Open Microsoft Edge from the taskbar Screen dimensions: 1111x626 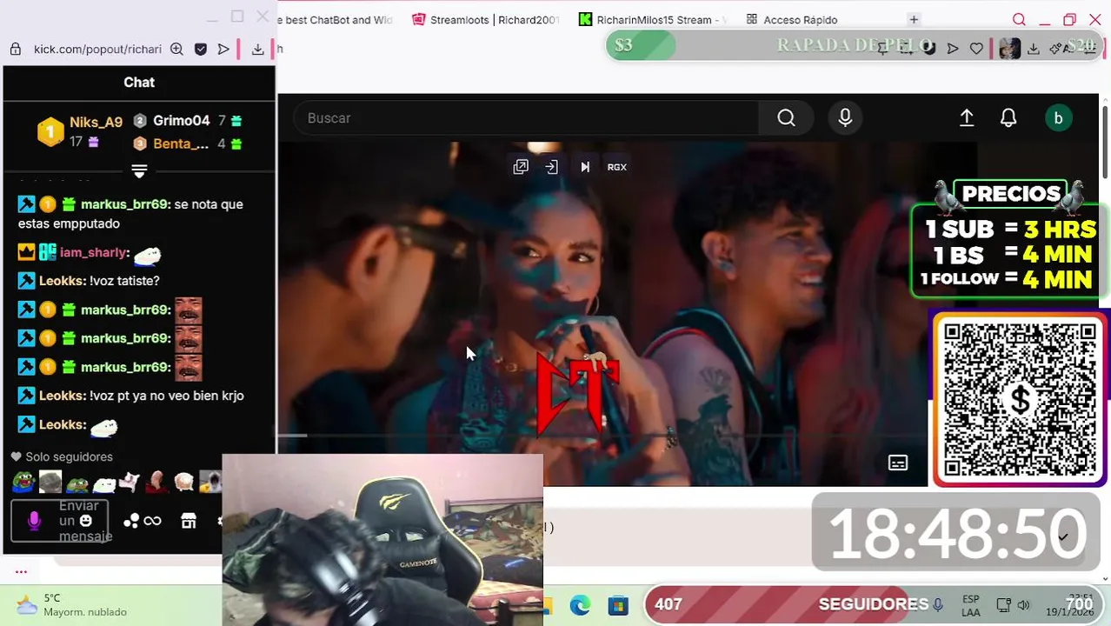pos(580,605)
